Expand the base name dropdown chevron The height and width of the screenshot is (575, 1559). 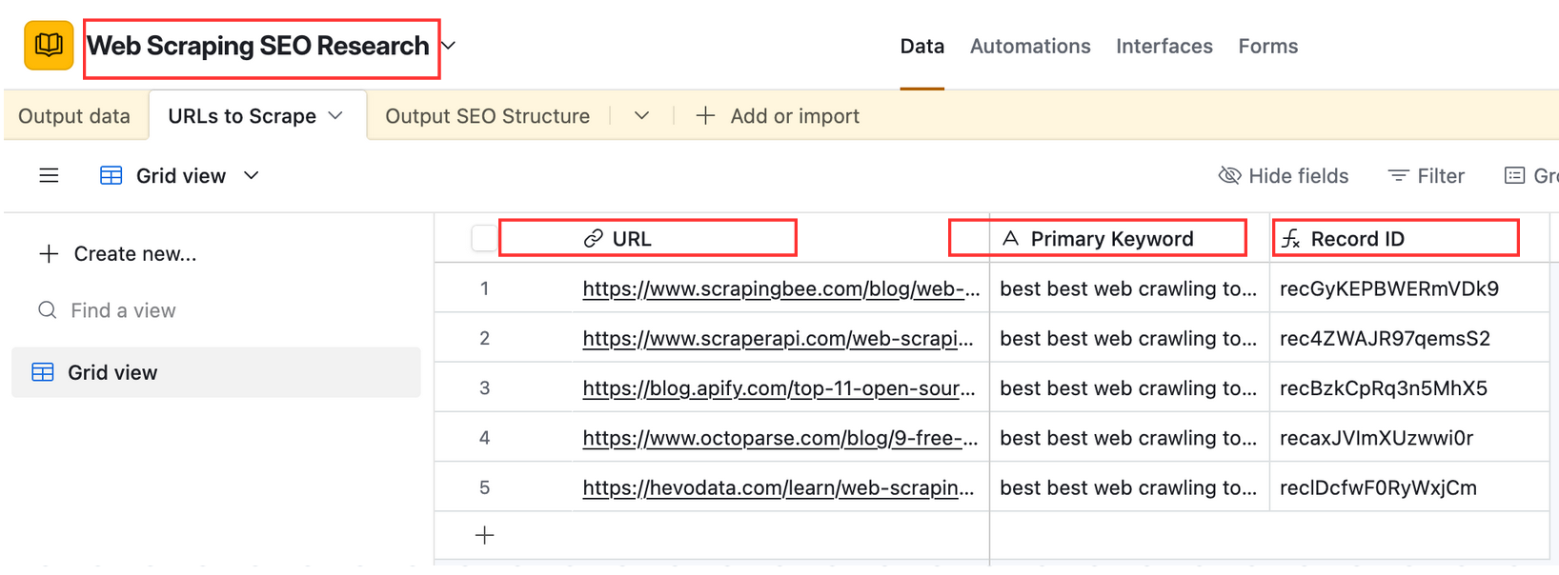tap(449, 46)
